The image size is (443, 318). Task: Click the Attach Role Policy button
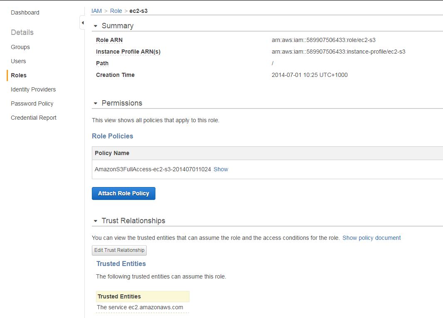[123, 193]
